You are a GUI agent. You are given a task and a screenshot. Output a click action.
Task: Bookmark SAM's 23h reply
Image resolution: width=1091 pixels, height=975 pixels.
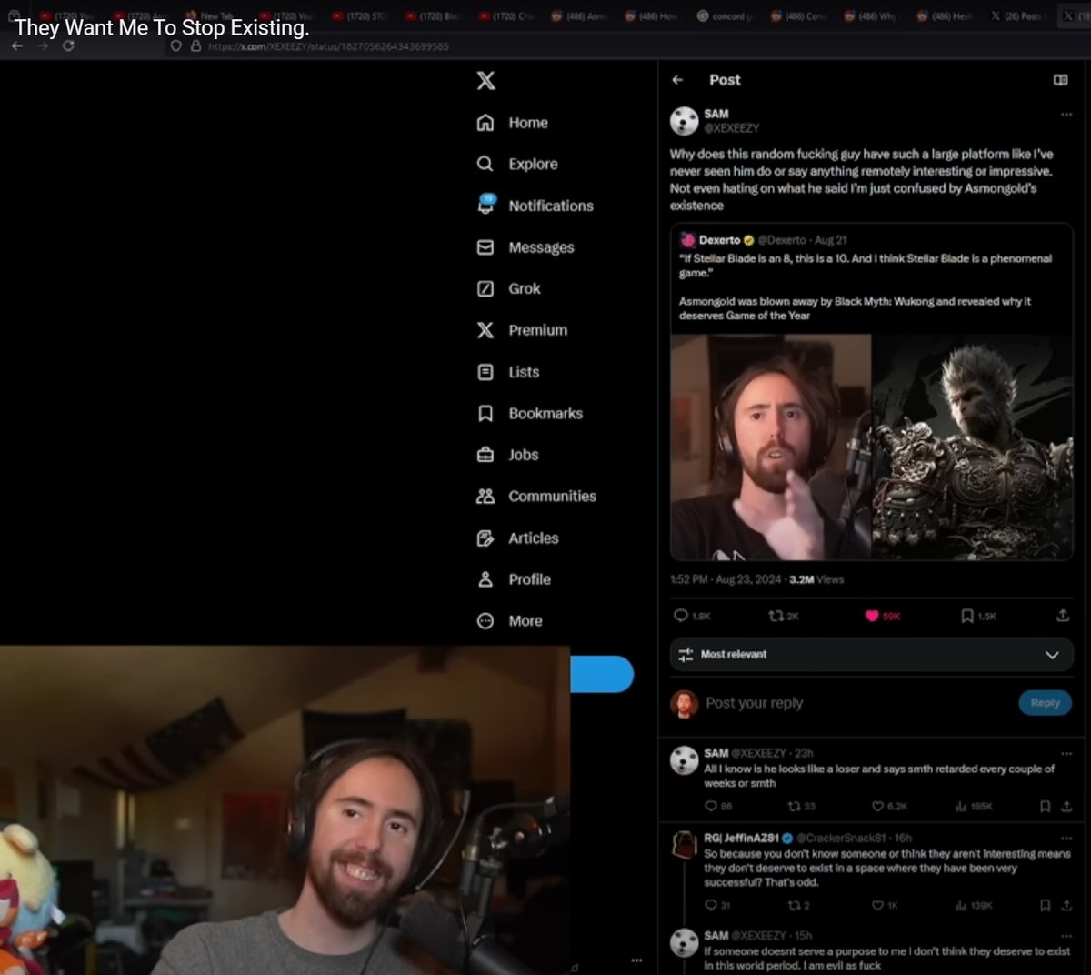point(1045,806)
